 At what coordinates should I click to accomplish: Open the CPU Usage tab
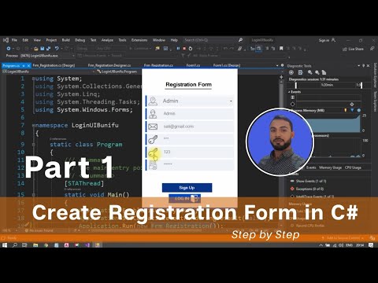353,167
